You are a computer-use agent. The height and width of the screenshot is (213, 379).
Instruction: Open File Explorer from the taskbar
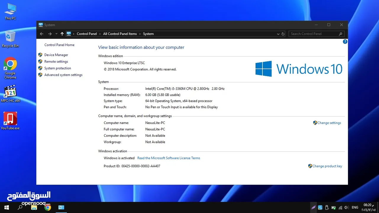click(34, 207)
